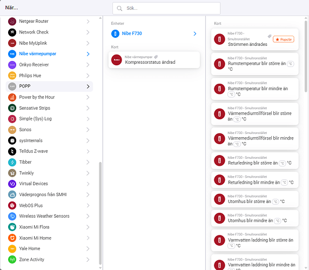Open the WebOS Plus list entry
The width and height of the screenshot is (309, 270).
[49, 205]
